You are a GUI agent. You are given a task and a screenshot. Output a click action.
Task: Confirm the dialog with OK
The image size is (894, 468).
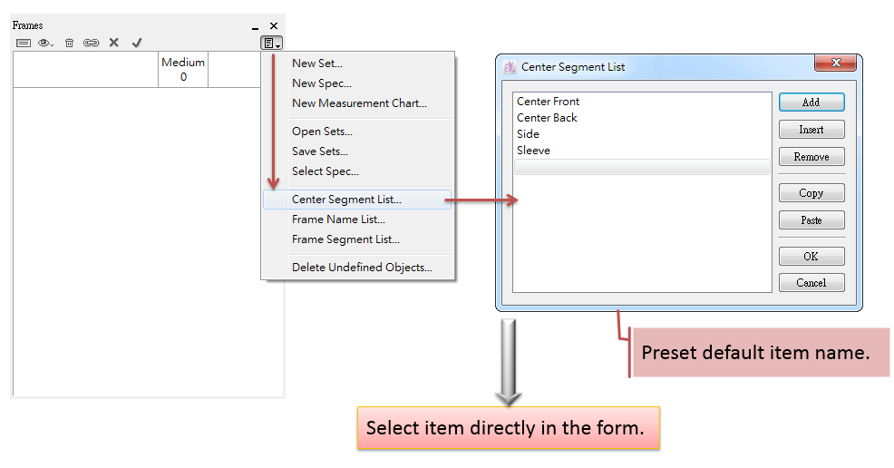tap(811, 257)
